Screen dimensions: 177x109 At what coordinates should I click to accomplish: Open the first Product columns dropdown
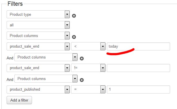[x=38, y=36]
